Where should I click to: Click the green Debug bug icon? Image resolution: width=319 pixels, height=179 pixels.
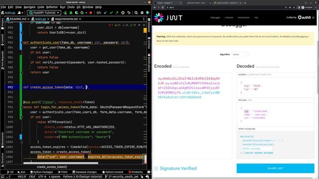click(71, 13)
